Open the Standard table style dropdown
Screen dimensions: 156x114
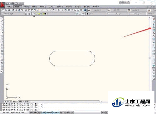(139, 10)
